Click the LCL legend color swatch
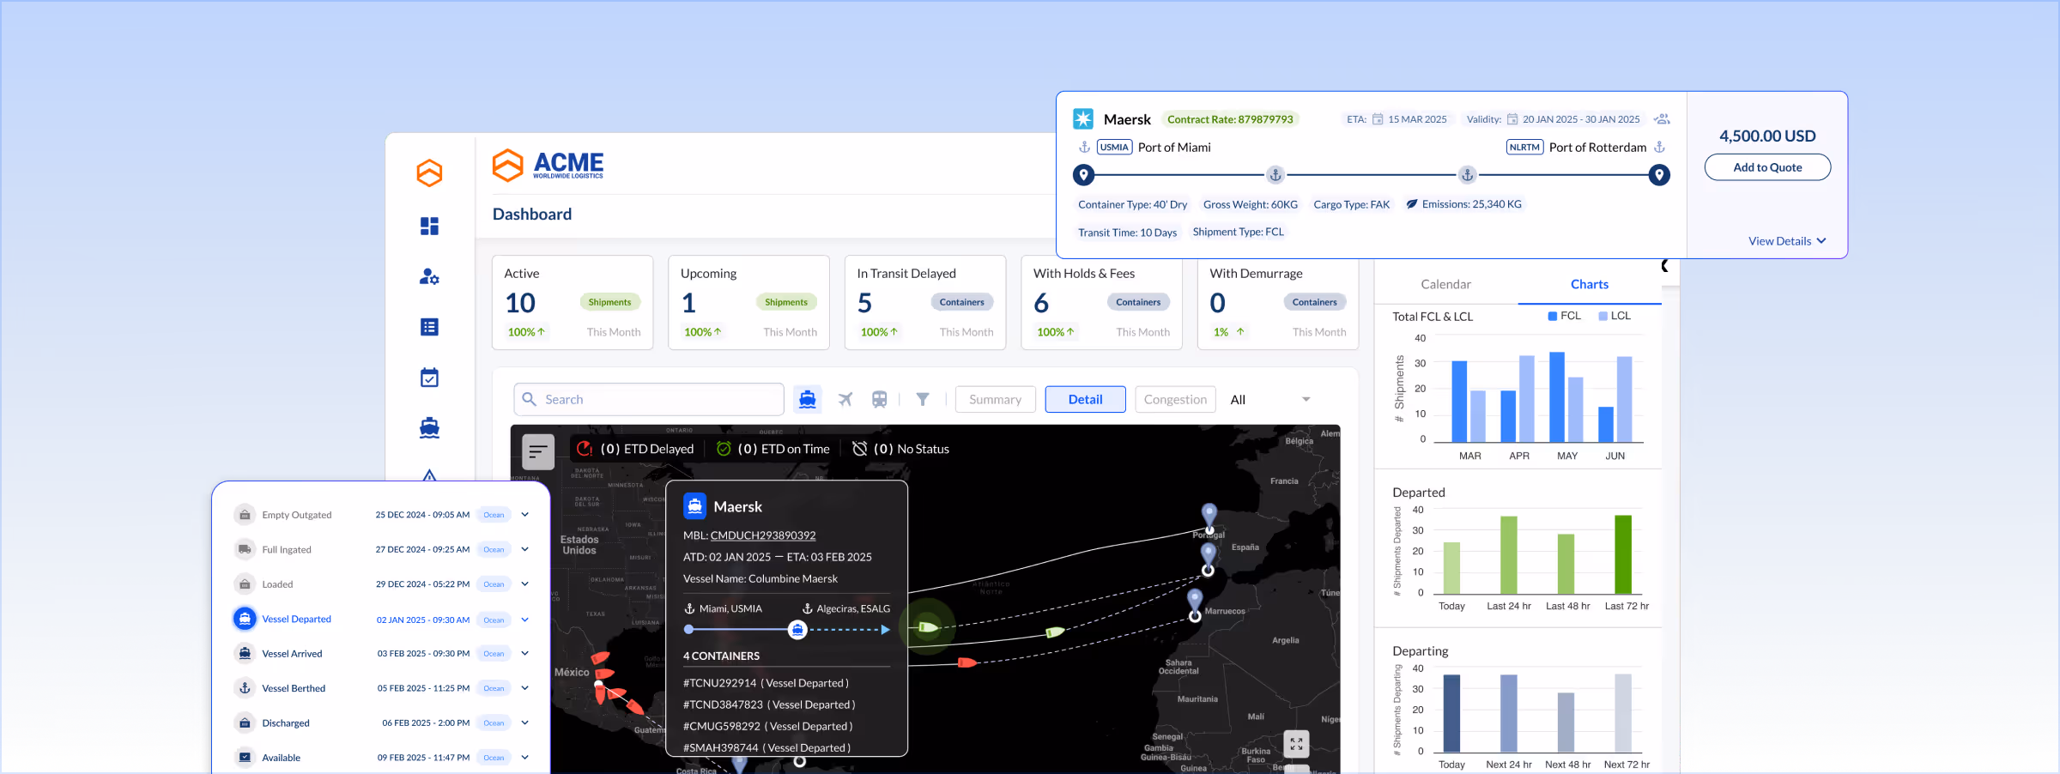 coord(1603,316)
